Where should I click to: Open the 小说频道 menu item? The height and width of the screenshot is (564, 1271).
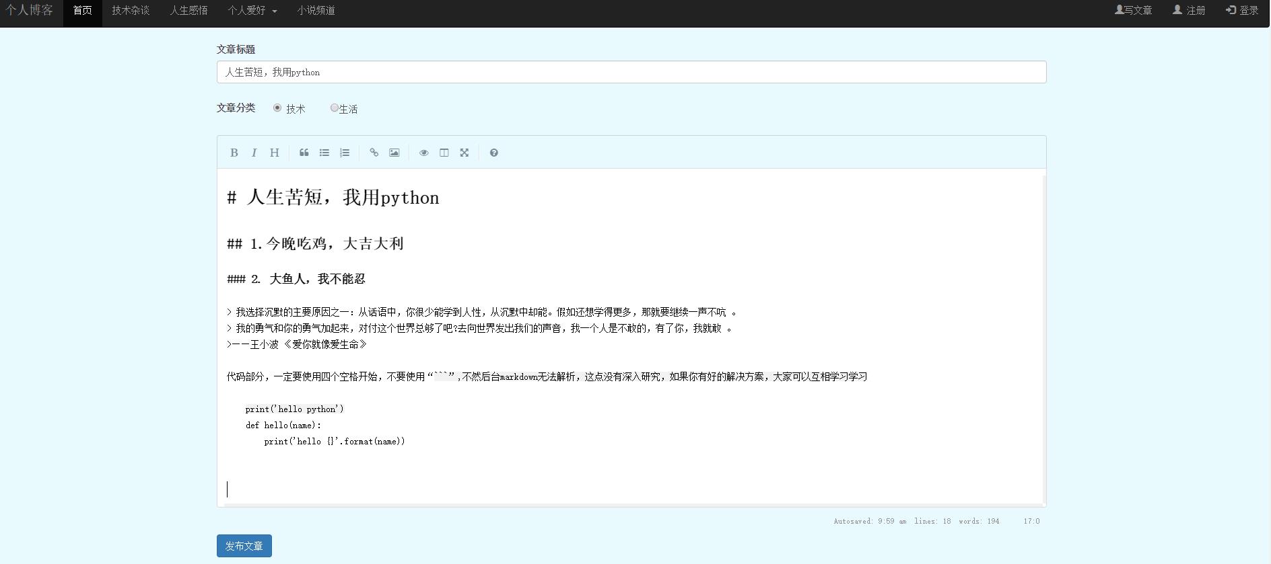pos(316,11)
